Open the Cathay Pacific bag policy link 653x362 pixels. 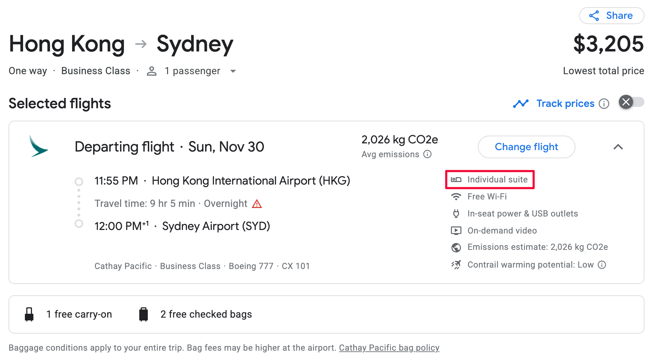(389, 348)
